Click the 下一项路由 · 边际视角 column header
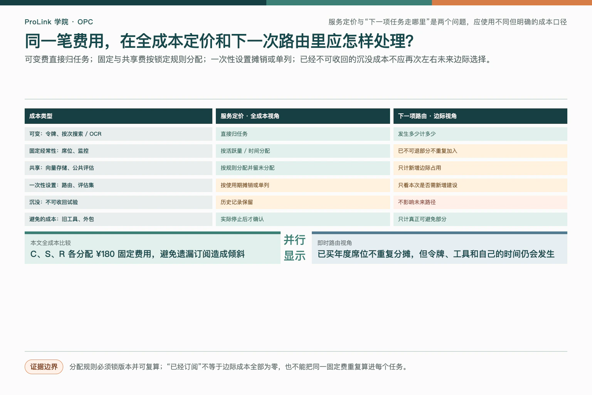This screenshot has width=592, height=395. pos(480,116)
